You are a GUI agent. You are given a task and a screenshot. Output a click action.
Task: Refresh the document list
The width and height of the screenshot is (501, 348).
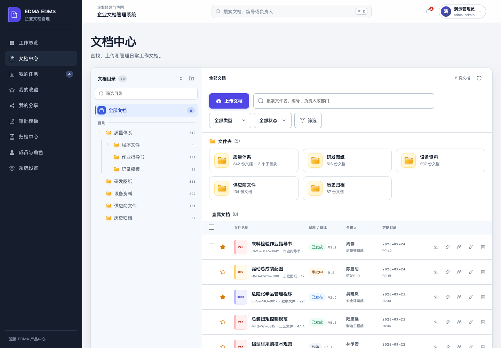click(479, 78)
